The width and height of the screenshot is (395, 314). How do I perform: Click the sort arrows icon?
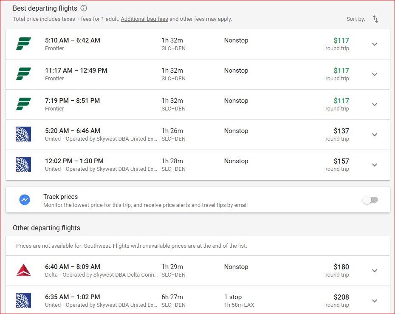point(375,19)
